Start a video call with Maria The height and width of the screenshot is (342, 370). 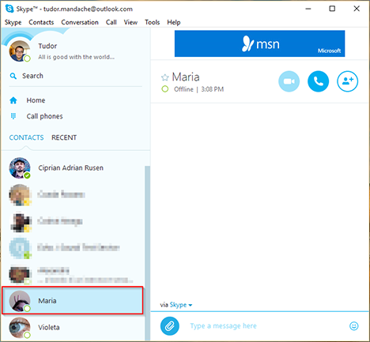tap(289, 81)
